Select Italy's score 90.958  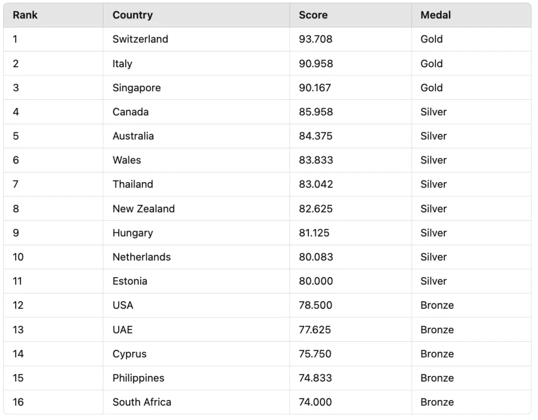point(316,64)
